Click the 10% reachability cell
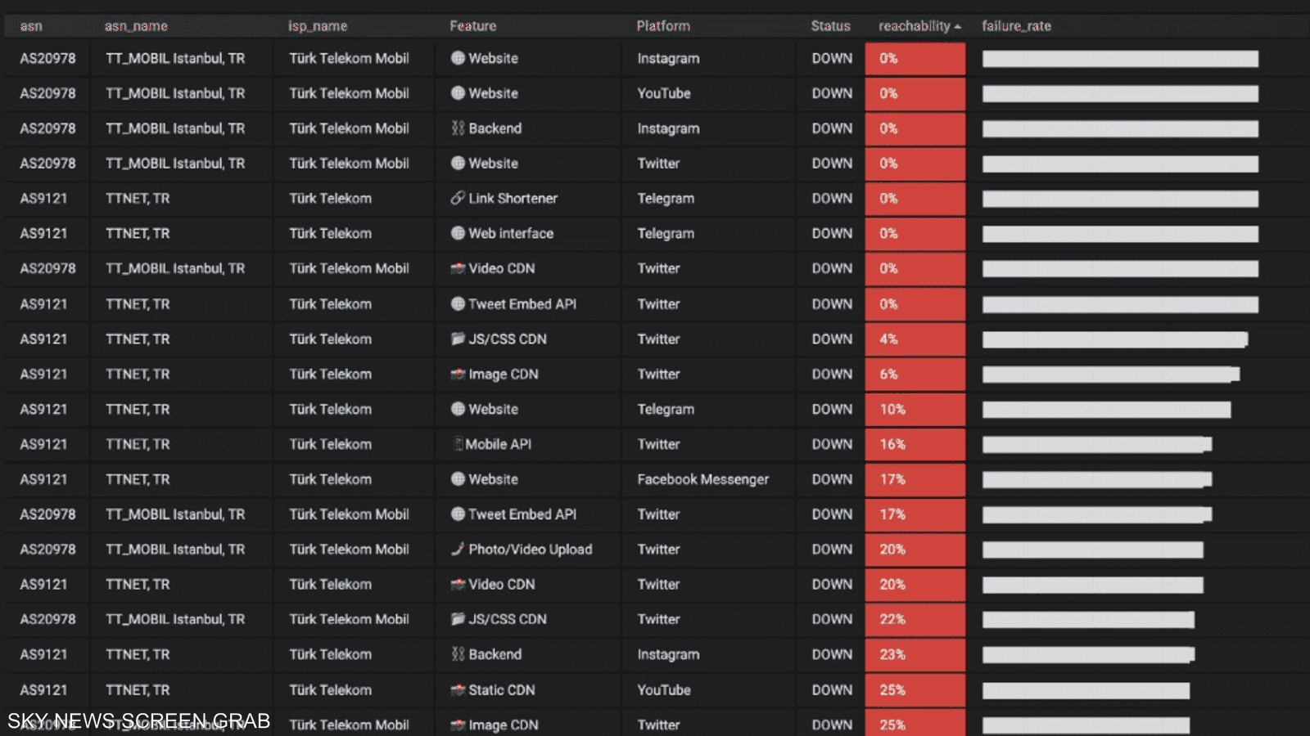Screen dimensions: 1310x736 pos(915,409)
